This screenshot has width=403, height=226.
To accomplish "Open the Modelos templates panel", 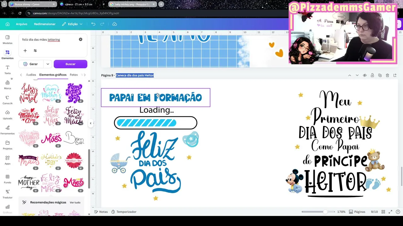I will 8,40.
